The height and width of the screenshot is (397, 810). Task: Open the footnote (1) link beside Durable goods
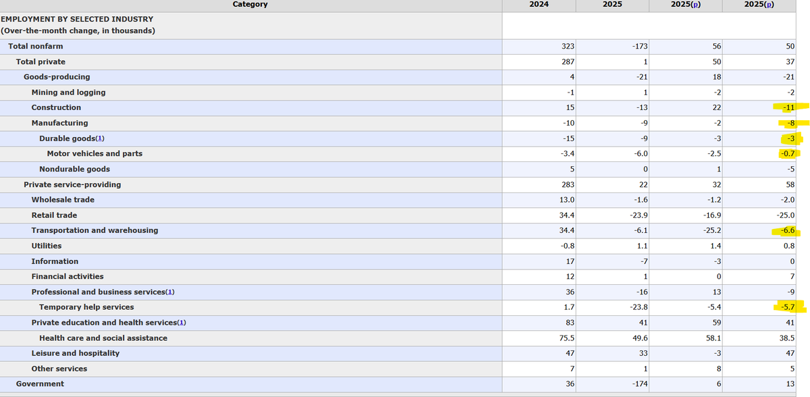pos(99,138)
